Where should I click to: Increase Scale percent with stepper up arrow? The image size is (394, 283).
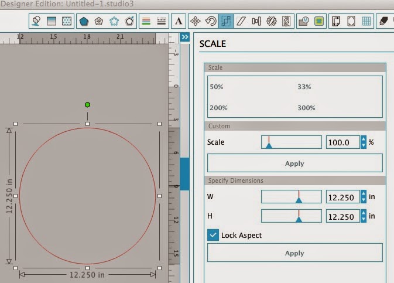pos(364,139)
